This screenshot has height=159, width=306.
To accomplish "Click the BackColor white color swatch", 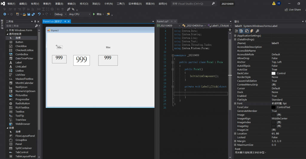I will click(x=273, y=73).
